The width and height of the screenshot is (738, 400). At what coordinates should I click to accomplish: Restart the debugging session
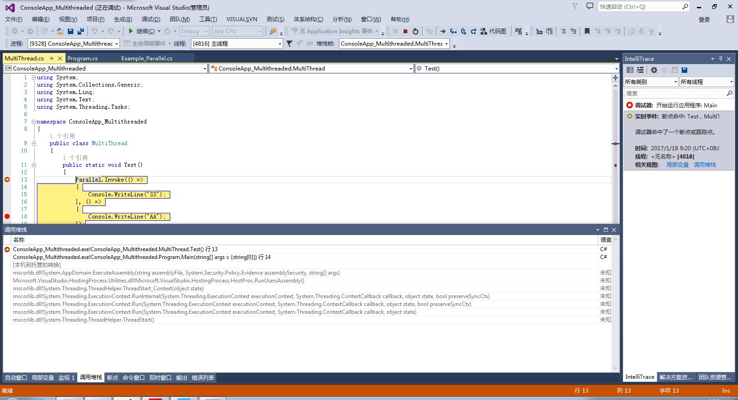click(x=416, y=31)
